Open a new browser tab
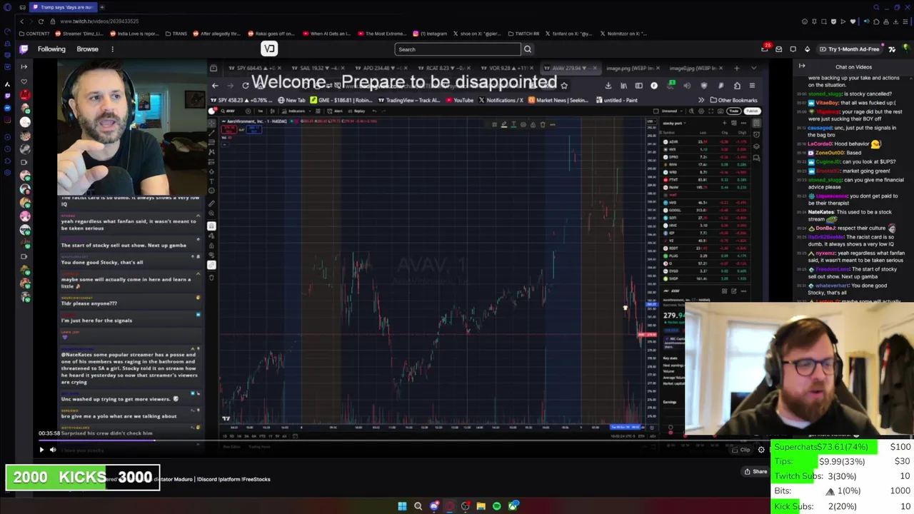This screenshot has width=914, height=514. 102,7
